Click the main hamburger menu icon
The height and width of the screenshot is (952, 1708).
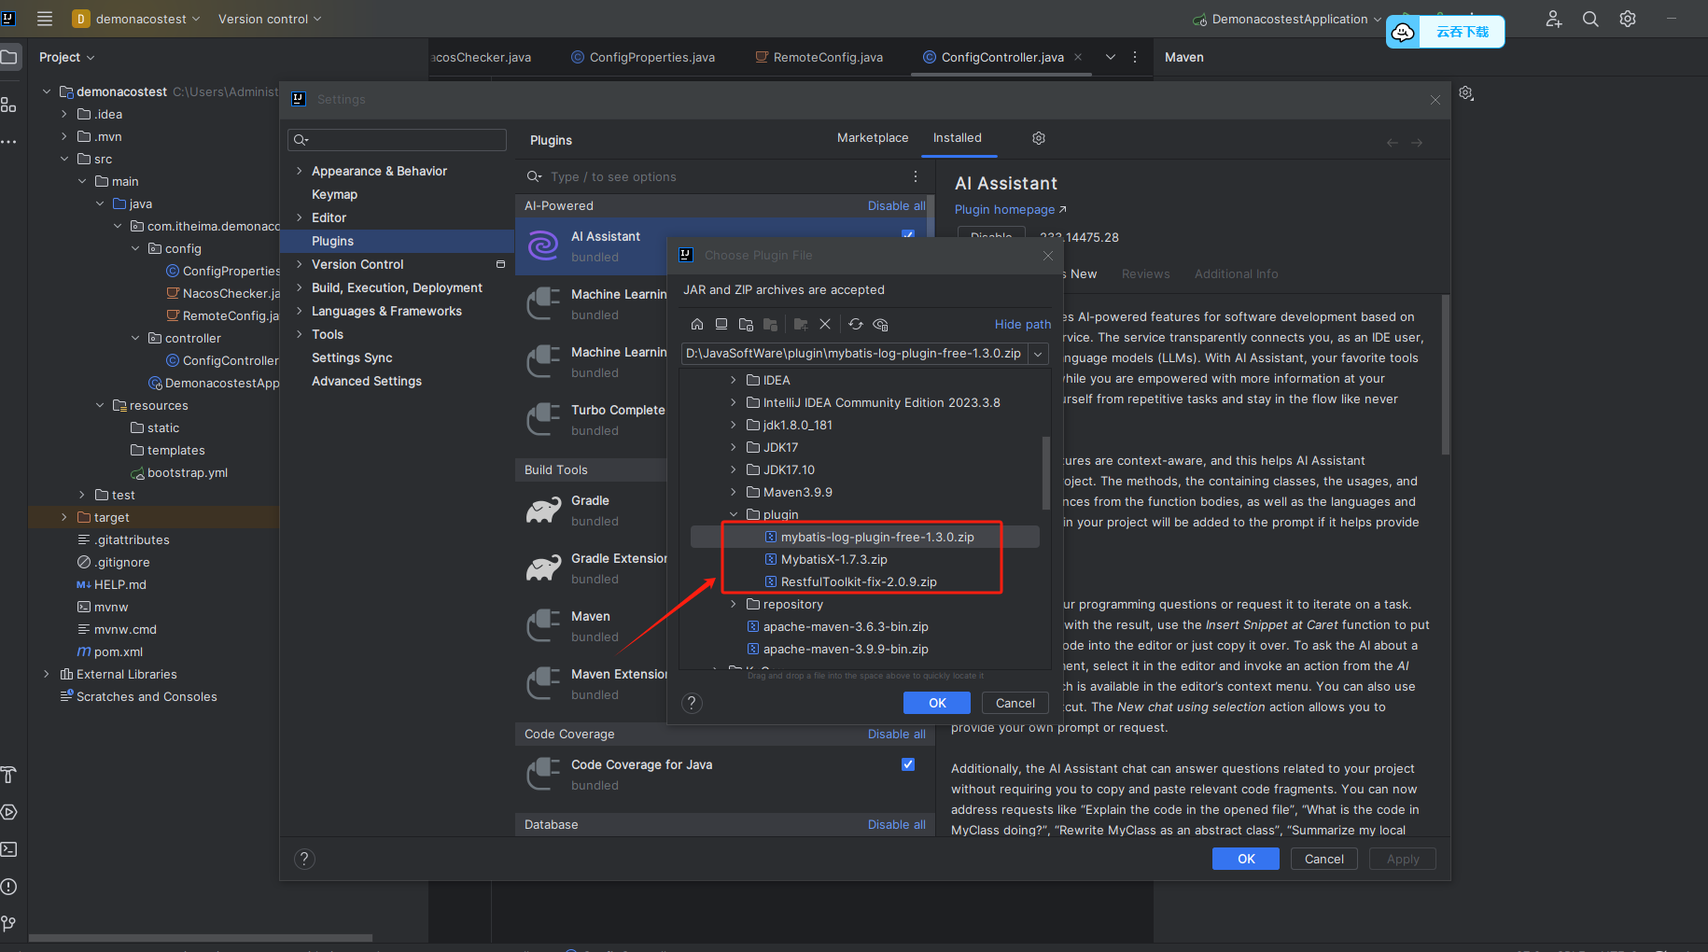pyautogui.click(x=45, y=19)
